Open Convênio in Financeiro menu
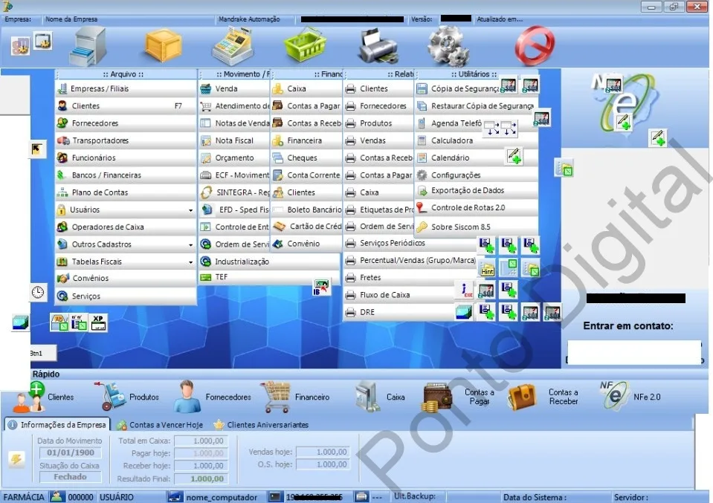 (x=306, y=244)
